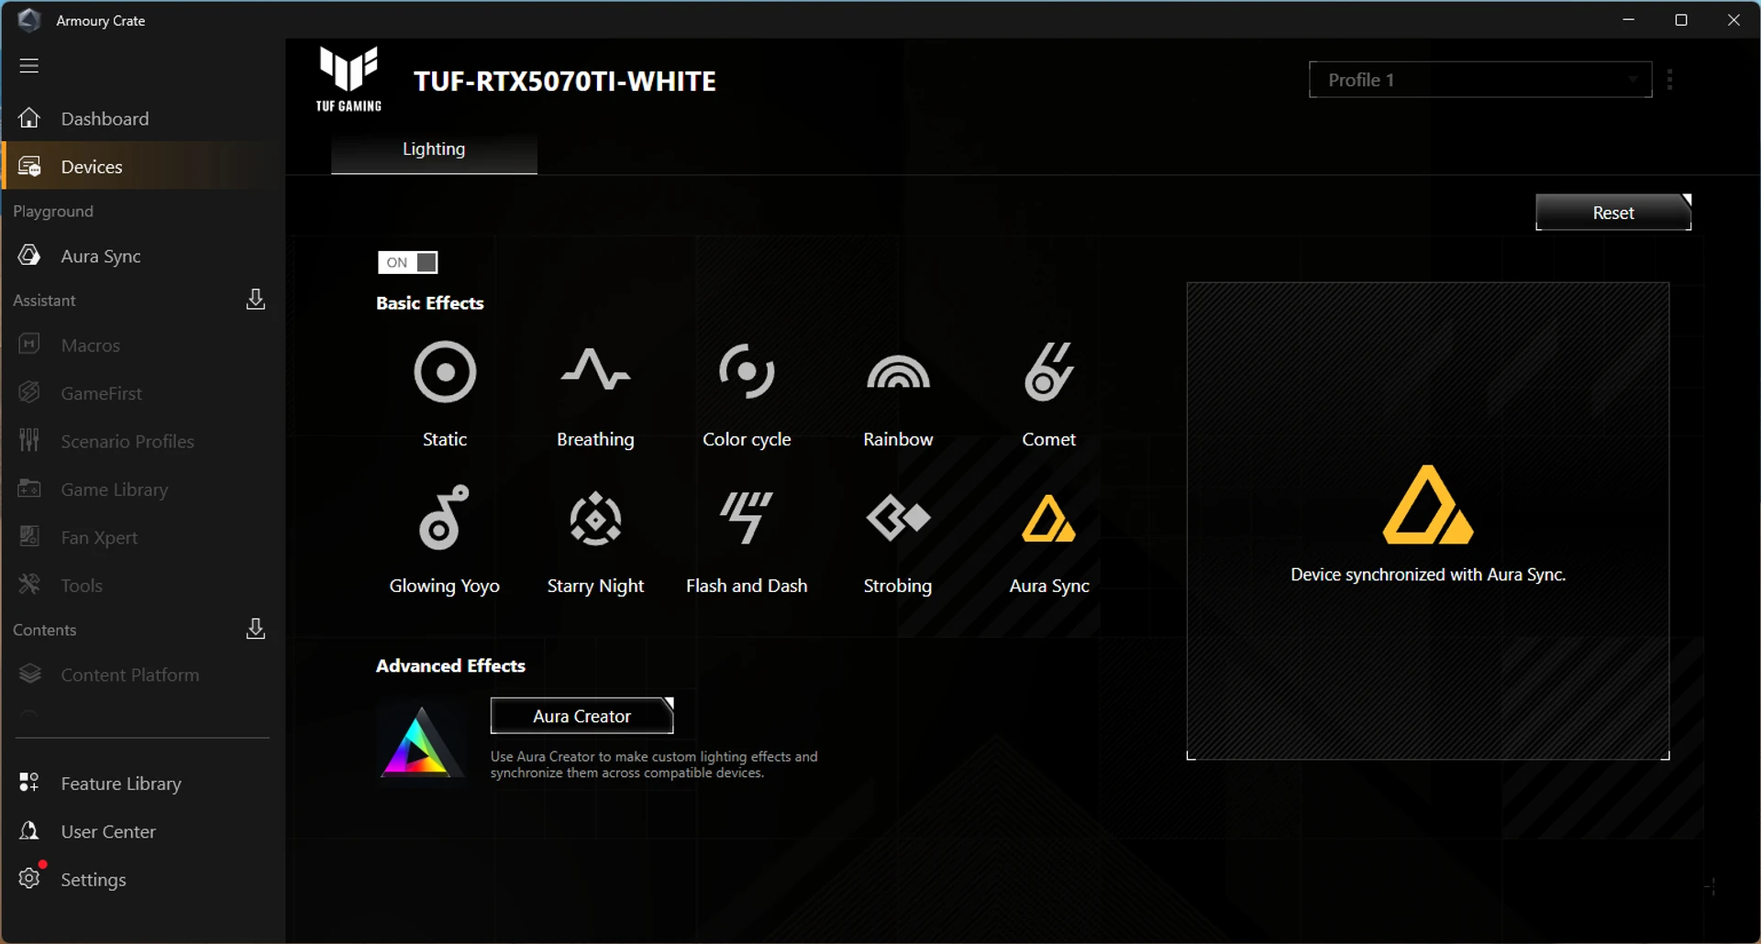This screenshot has height=944, width=1761.
Task: Select the Static lighting effect icon
Action: (x=445, y=372)
